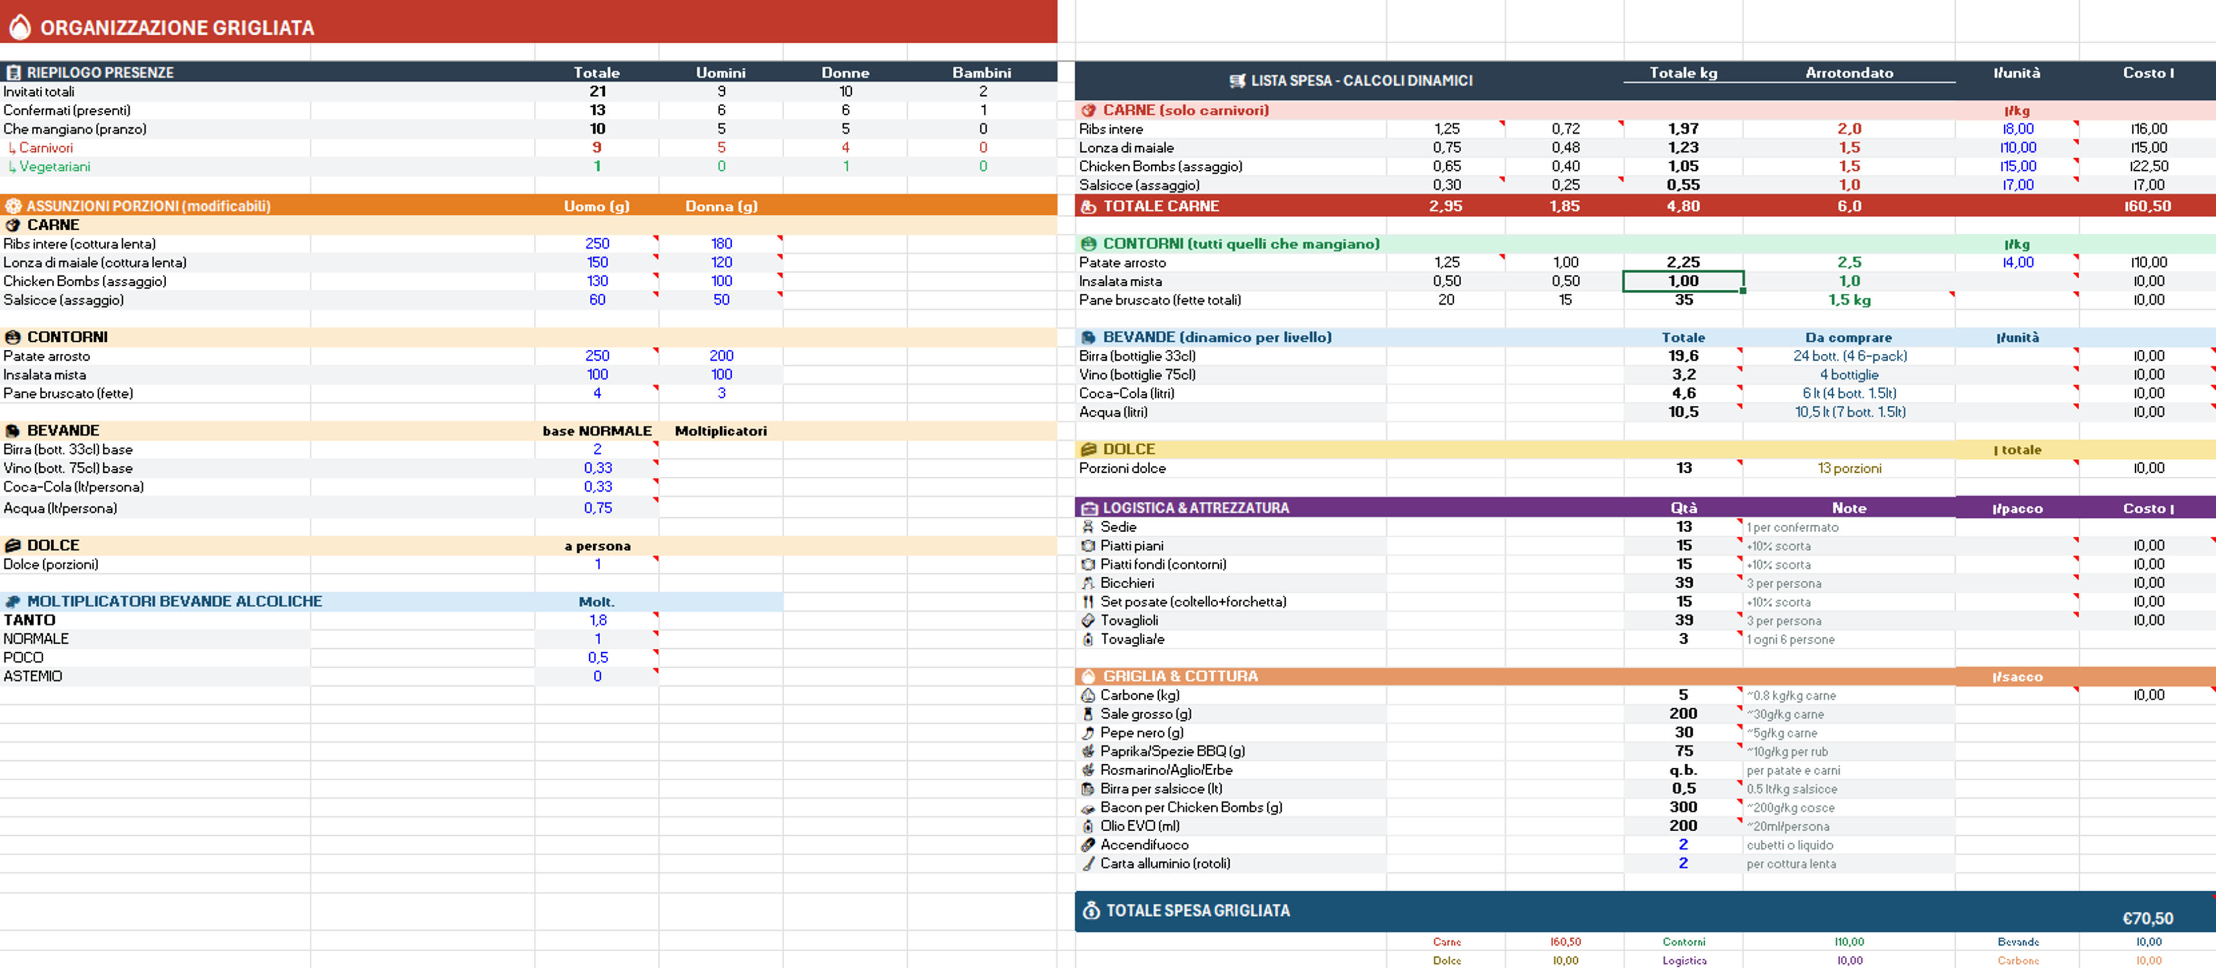Click the selected Insalata mista Totale kg cell
The height and width of the screenshot is (968, 2216).
[x=1683, y=281]
